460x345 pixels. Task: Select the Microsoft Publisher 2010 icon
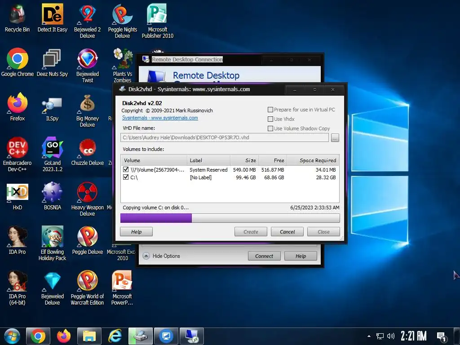click(x=158, y=21)
